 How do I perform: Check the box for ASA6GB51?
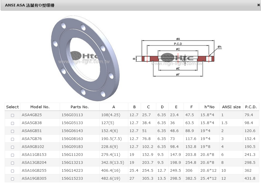click(x=12, y=131)
